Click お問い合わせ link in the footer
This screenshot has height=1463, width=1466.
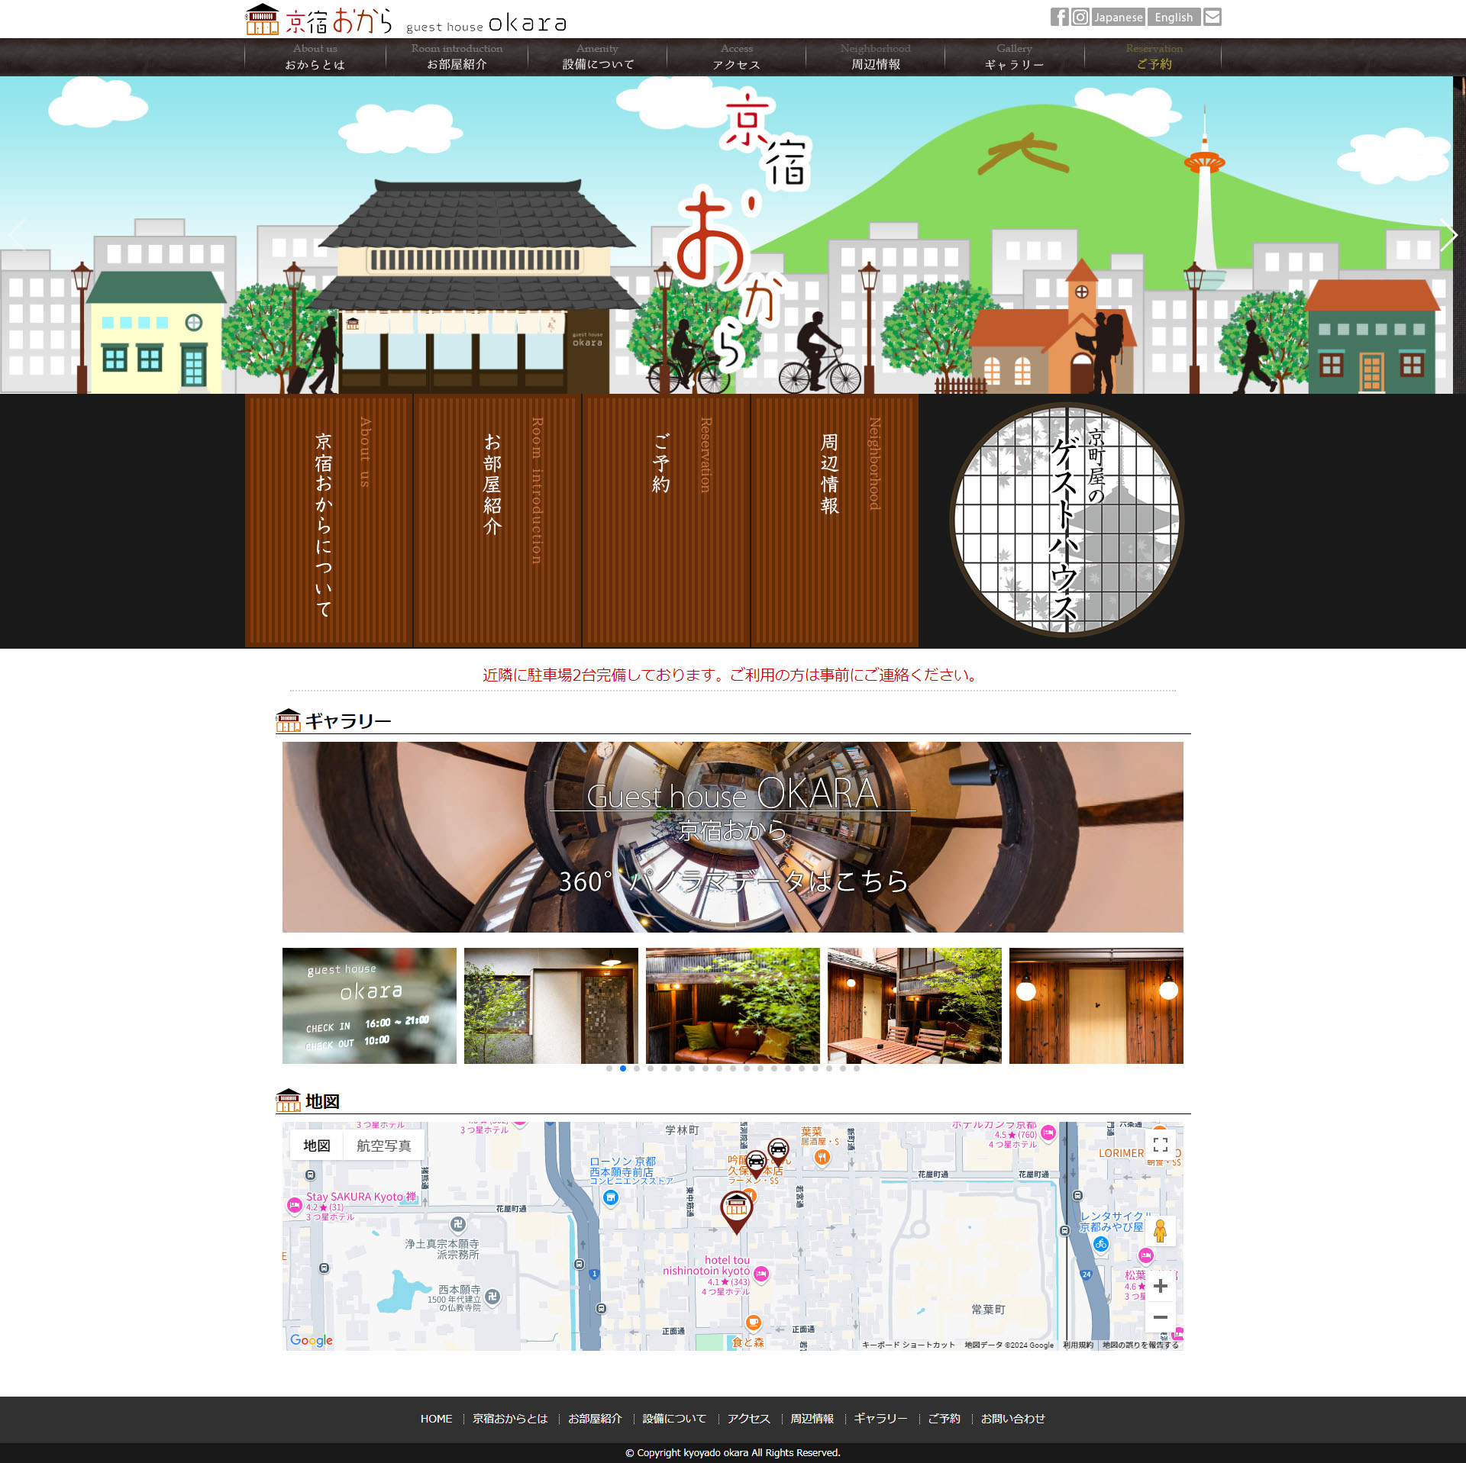[x=1012, y=1418]
